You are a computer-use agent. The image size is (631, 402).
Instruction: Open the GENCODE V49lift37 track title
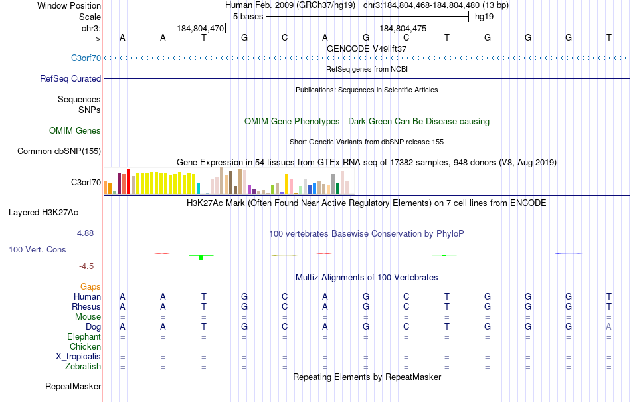[x=367, y=49]
